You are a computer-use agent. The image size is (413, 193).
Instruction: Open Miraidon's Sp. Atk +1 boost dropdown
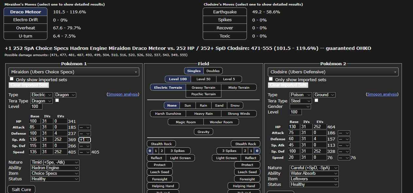85,140
